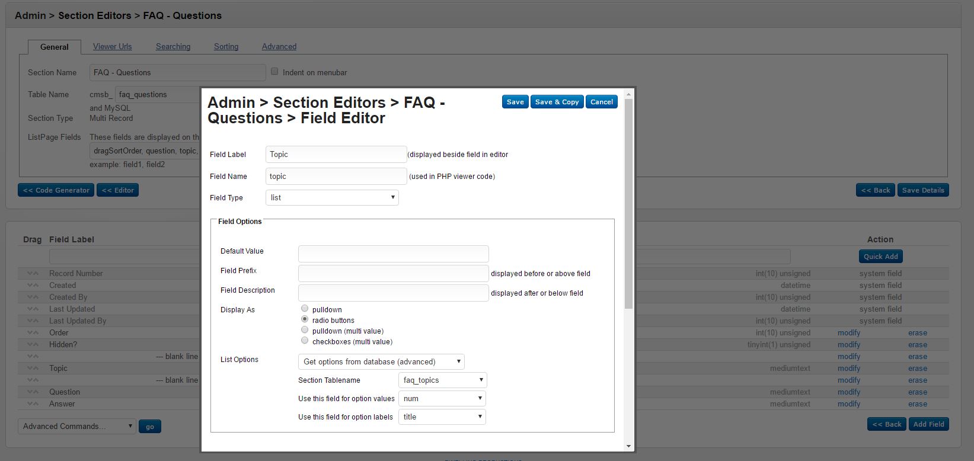Click the drag arrows for the Question row
Image resolution: width=974 pixels, height=461 pixels.
[33, 392]
